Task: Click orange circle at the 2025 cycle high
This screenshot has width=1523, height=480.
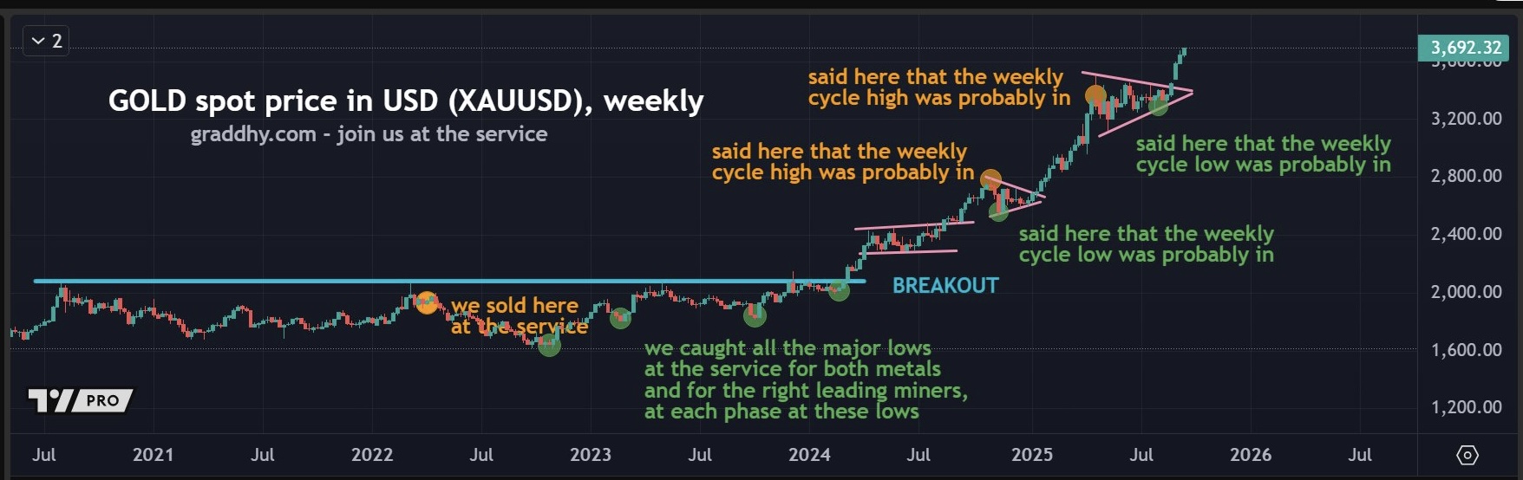Action: point(1095,94)
